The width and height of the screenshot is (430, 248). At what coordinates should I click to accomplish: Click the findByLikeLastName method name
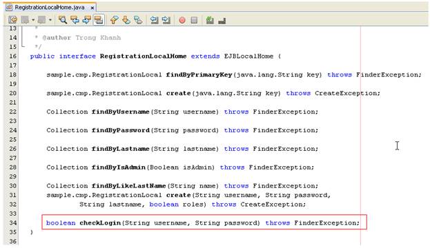pyautogui.click(x=129, y=186)
